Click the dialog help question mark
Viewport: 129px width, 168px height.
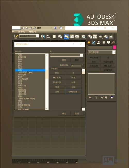73,44
